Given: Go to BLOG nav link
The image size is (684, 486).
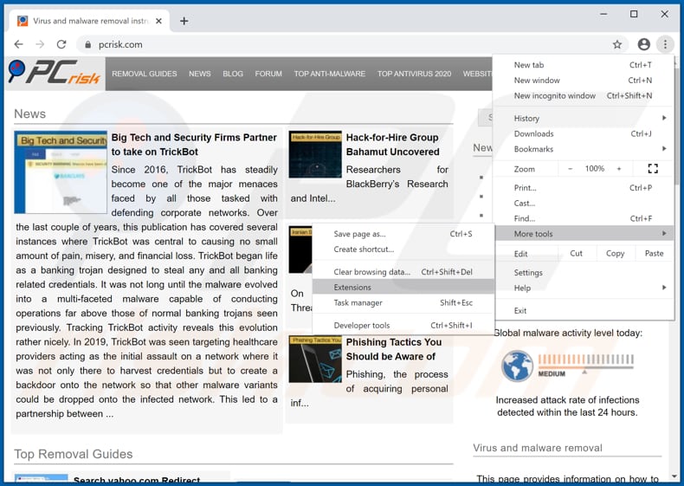Looking at the screenshot, I should click(x=233, y=74).
